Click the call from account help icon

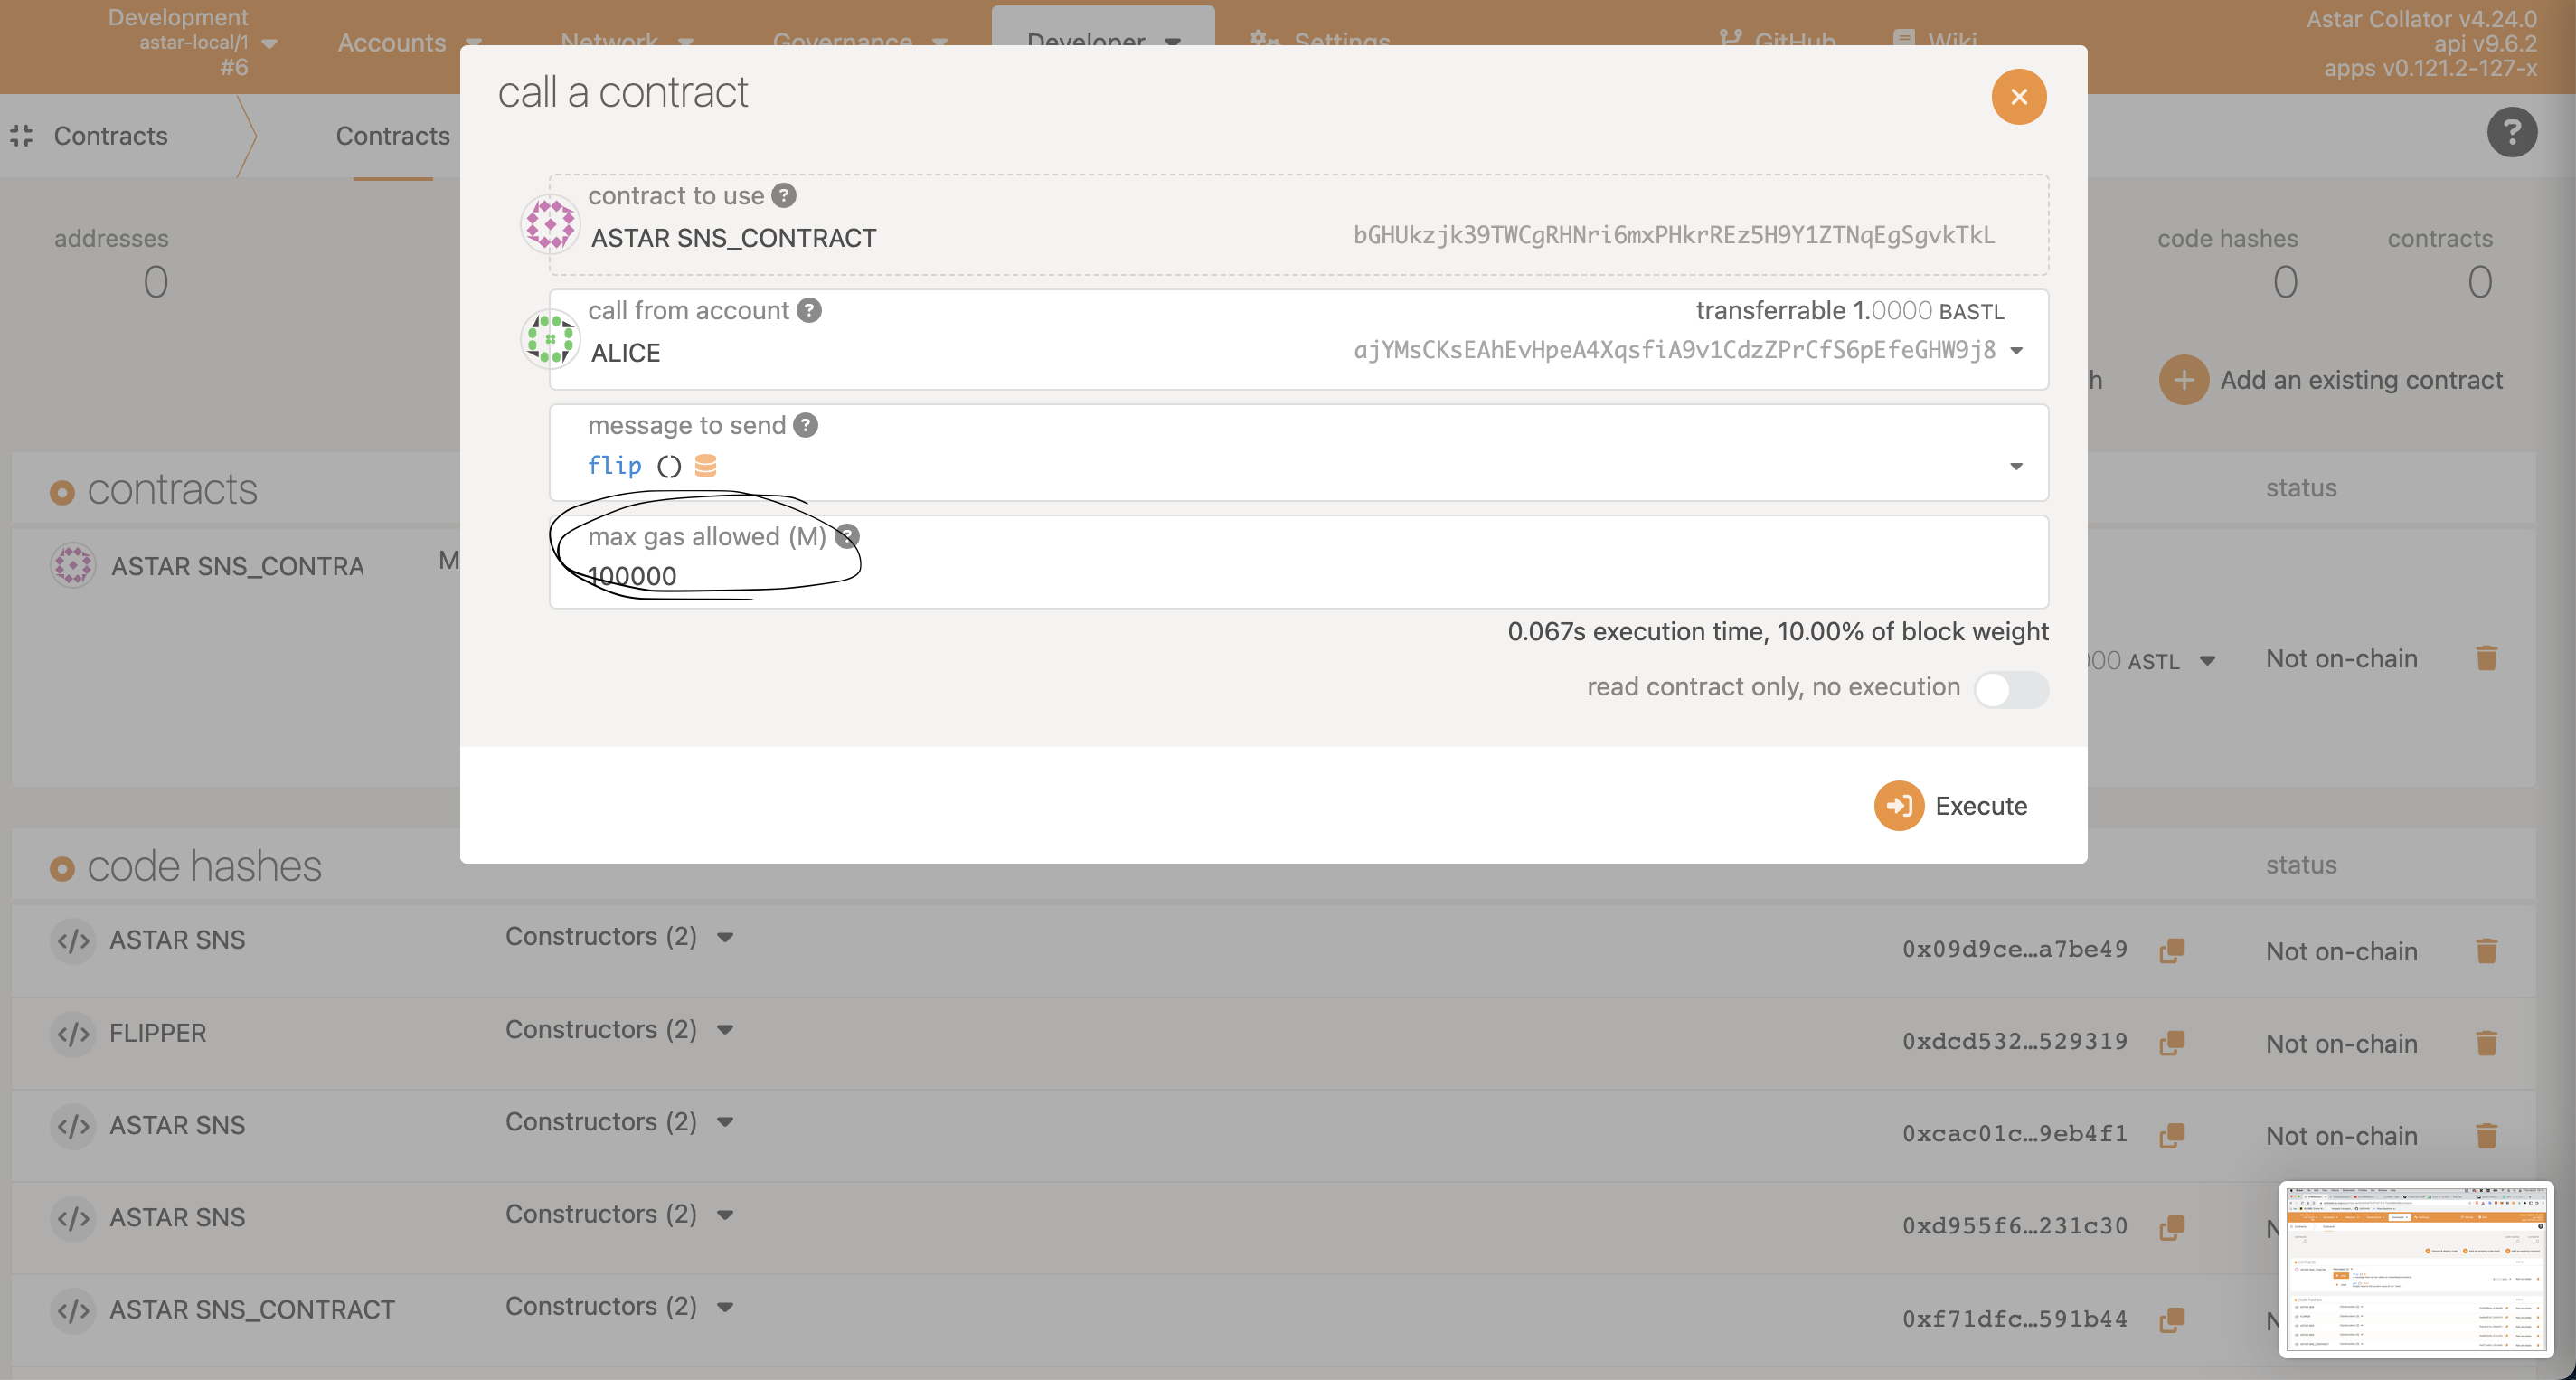point(809,311)
